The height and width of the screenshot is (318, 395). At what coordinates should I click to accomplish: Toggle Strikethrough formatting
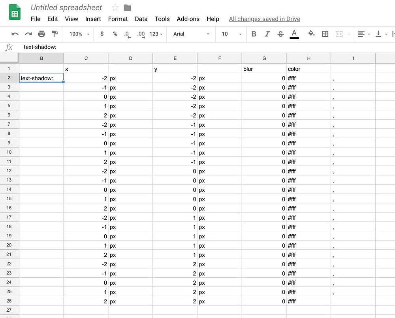[280, 34]
